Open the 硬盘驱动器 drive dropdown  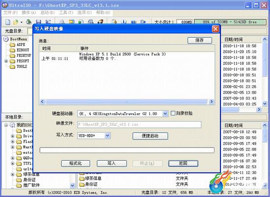[x=165, y=114]
